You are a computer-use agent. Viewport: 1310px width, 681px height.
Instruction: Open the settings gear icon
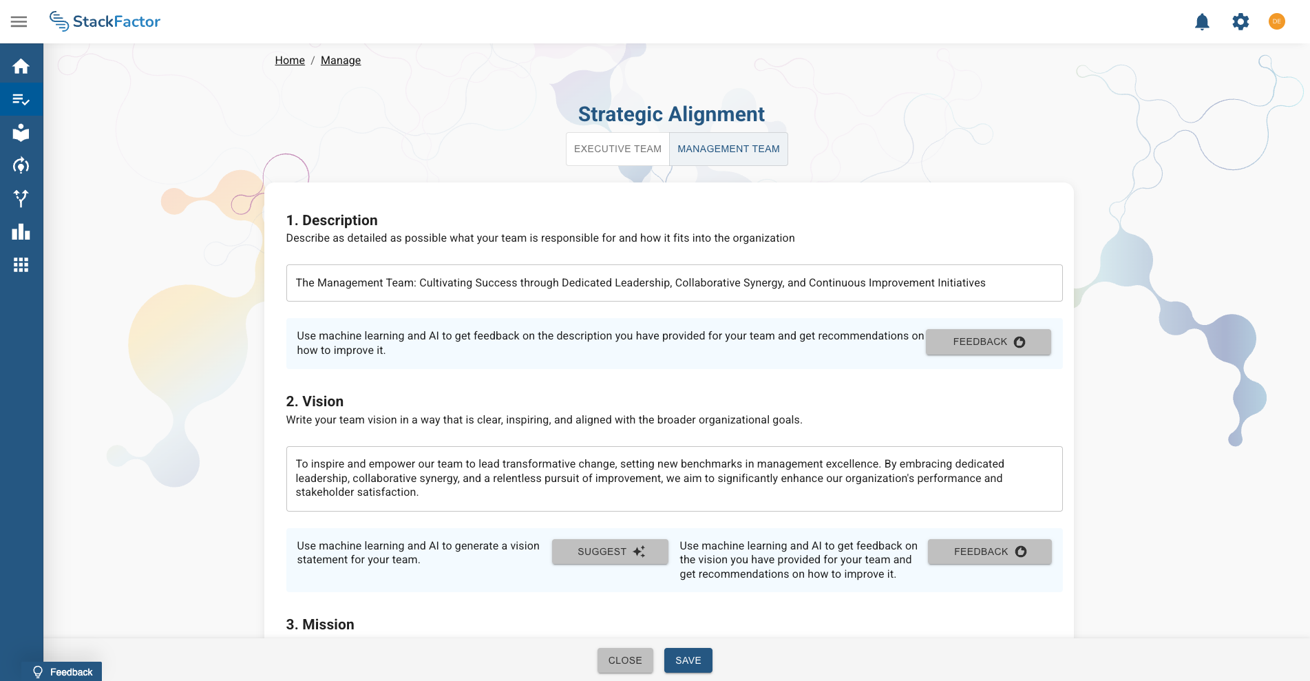coord(1240,21)
